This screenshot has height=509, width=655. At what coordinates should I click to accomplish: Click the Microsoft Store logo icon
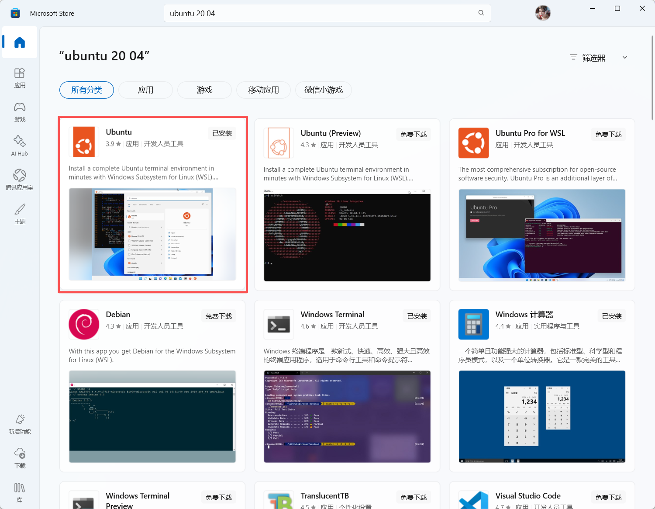[x=15, y=13]
